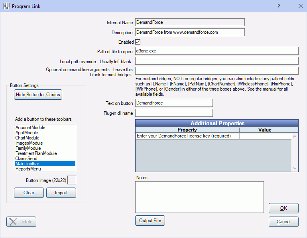Select ReportsMenu in the toolbars list
The height and width of the screenshot is (238, 307).
[x=45, y=169]
